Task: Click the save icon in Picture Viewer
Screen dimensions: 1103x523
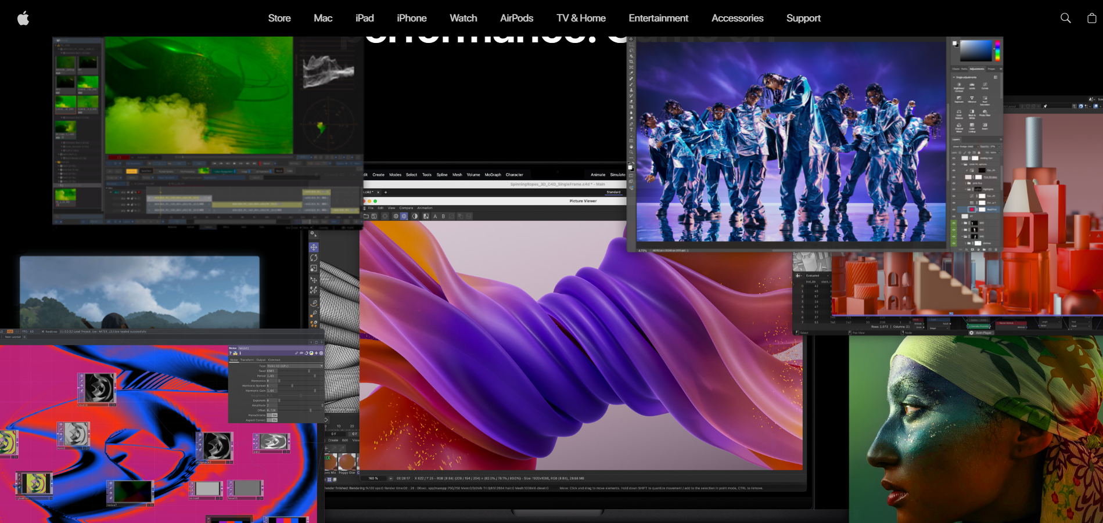Action: tap(374, 216)
